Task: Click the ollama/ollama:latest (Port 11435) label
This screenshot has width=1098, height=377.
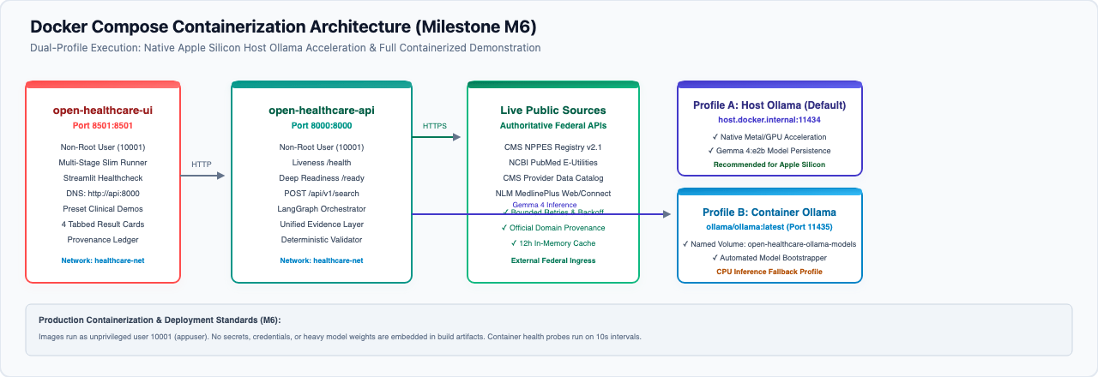Action: [x=769, y=227]
